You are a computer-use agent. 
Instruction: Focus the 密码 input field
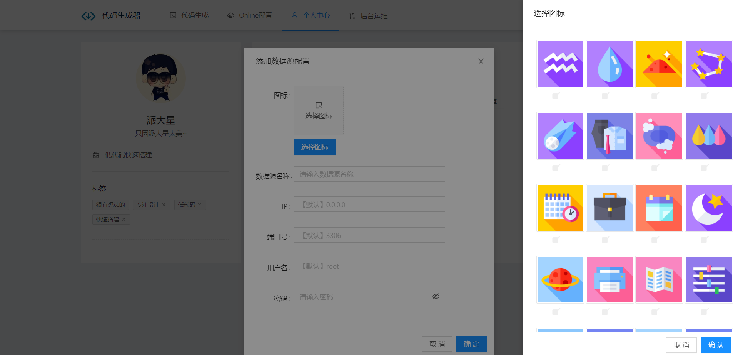[x=369, y=296]
